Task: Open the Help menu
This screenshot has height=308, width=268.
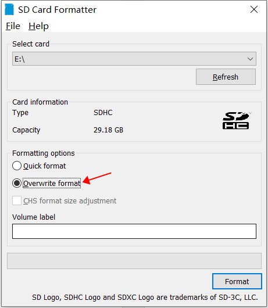Action: pyautogui.click(x=38, y=26)
